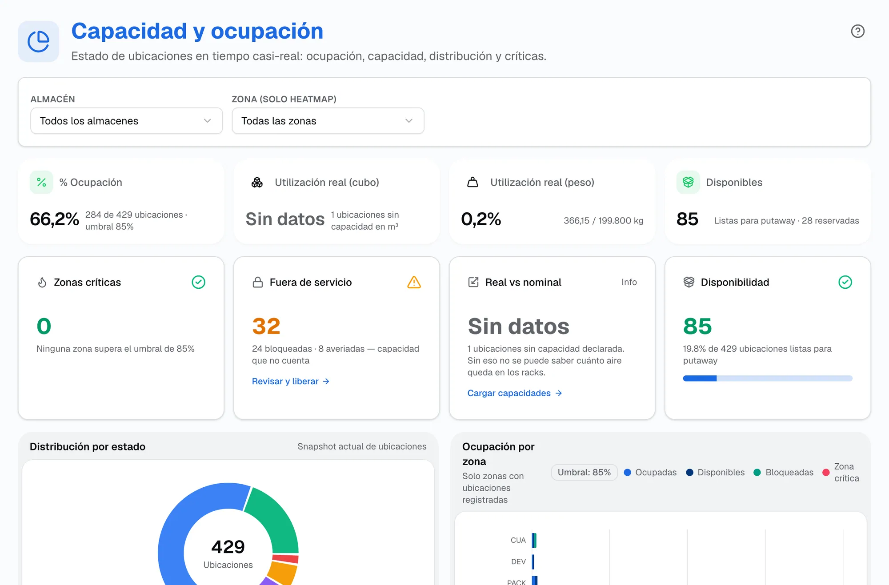
Task: Click the package icon beside Disponibilidad
Action: coord(689,282)
